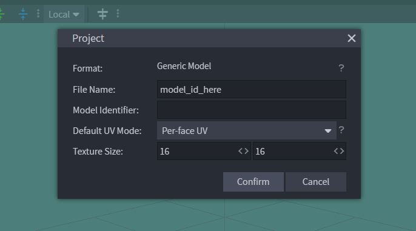Click the blue center pivot icon

pyautogui.click(x=23, y=14)
